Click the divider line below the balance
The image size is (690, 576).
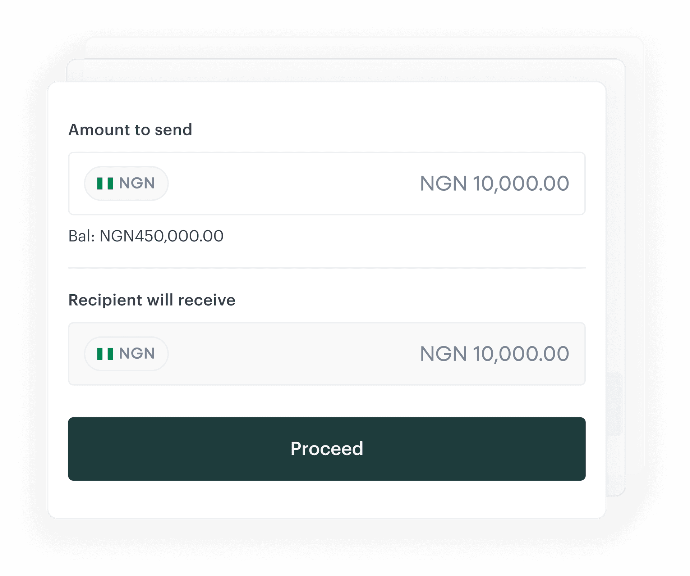327,268
